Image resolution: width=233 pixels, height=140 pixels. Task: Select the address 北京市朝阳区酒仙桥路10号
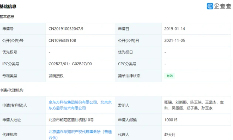pos(71,120)
